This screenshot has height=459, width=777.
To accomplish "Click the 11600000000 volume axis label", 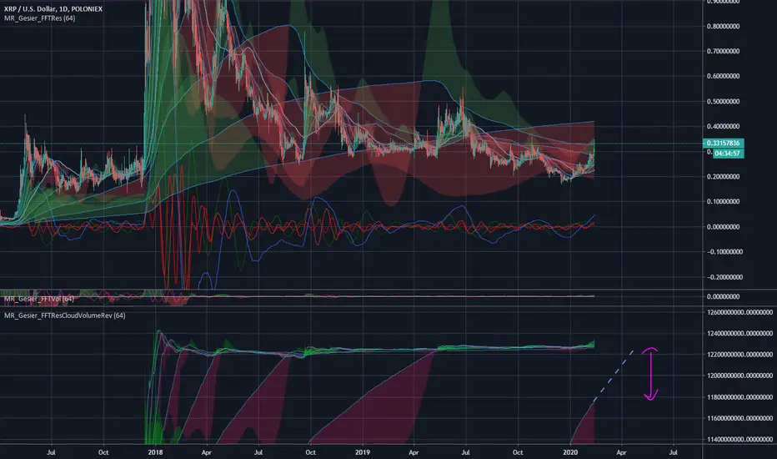I will point(739,418).
